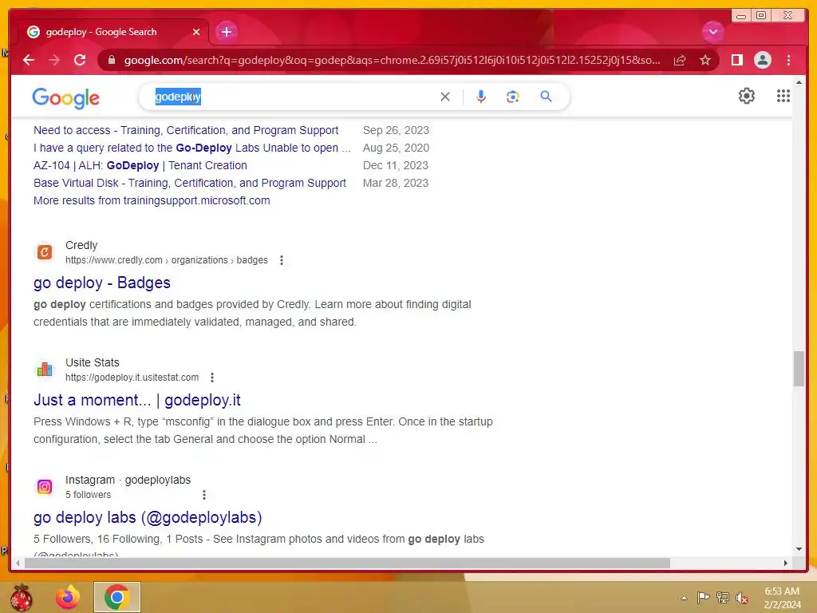Open Google apps grid
817x613 pixels.
tap(783, 96)
